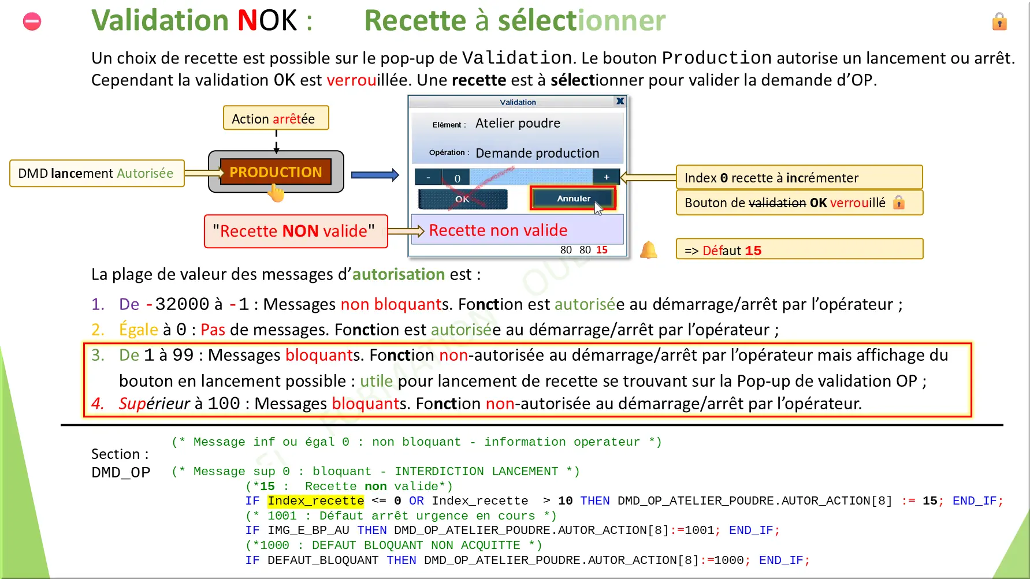Click the recipe index value field showing 0
Viewport: 1030px width, 579px height.
point(456,178)
